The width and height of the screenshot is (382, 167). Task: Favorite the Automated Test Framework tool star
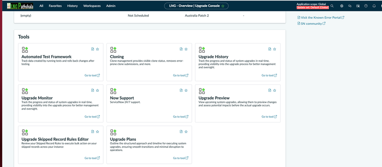click(x=97, y=49)
